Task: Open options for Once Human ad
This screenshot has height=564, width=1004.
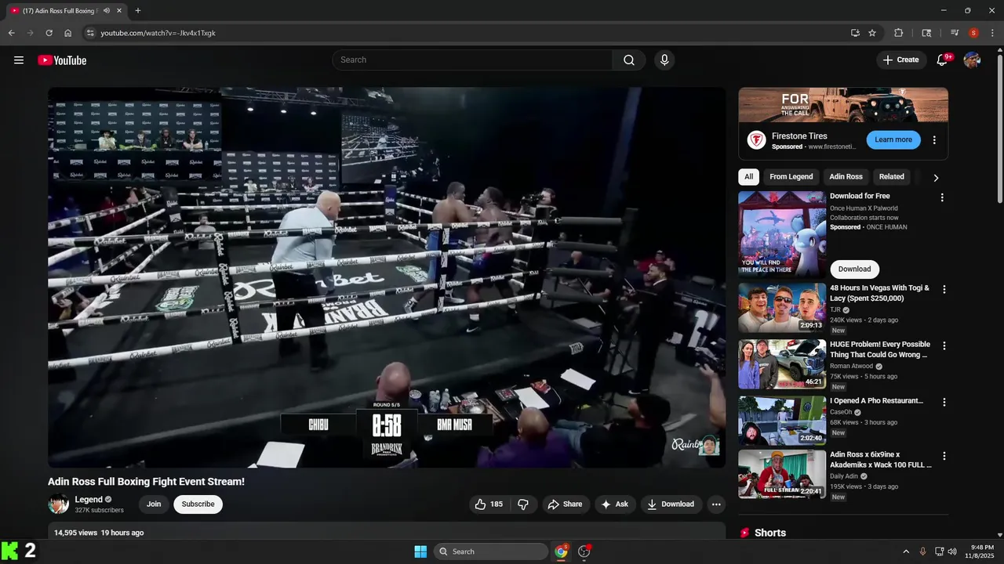Action: point(942,197)
